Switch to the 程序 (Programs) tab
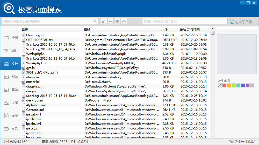This screenshot has height=145, width=259. click(11, 115)
